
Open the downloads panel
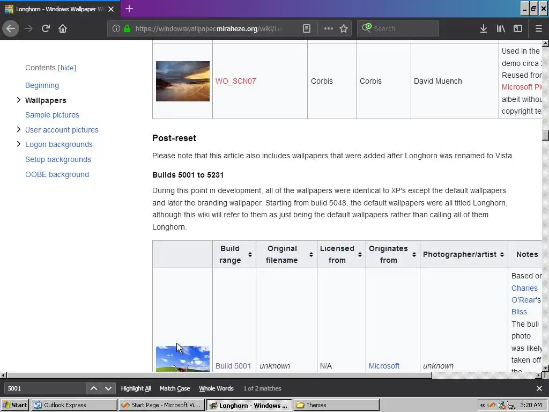pyautogui.click(x=484, y=28)
